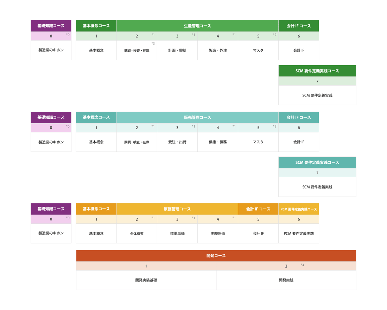Viewport: 387px width, 310px height.
Task: Click the purple 基礎知識コース header at top
Action: pos(51,26)
